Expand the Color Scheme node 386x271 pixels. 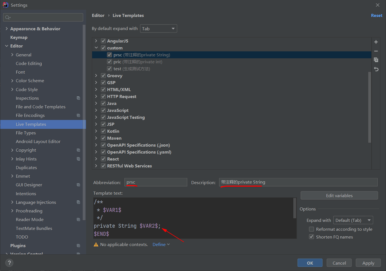[12, 81]
